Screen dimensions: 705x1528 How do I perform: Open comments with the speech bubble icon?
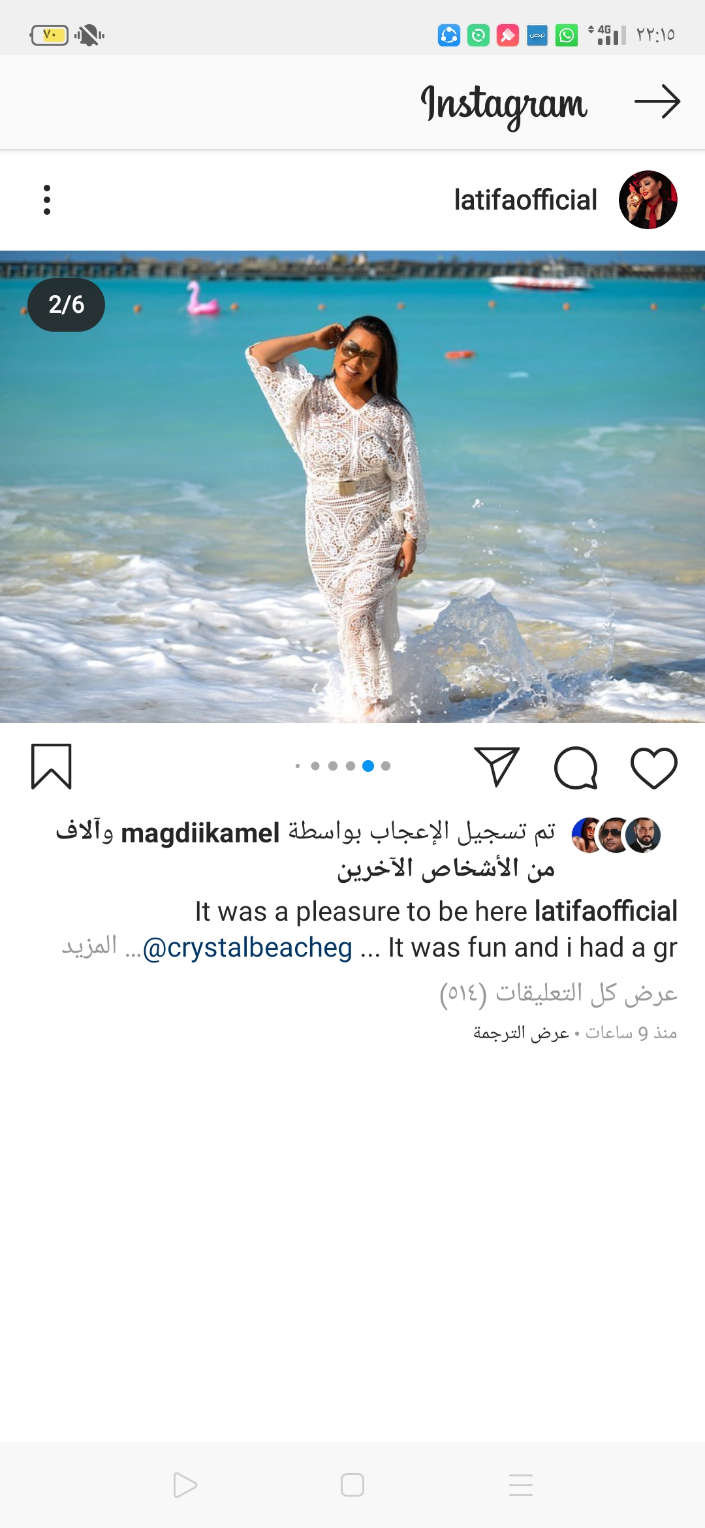pyautogui.click(x=576, y=767)
